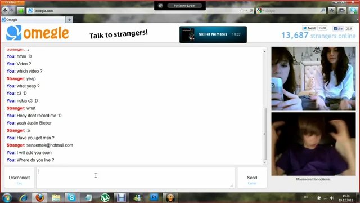
Task: Open search engine selector dropdown
Action: pyautogui.click(x=260, y=11)
